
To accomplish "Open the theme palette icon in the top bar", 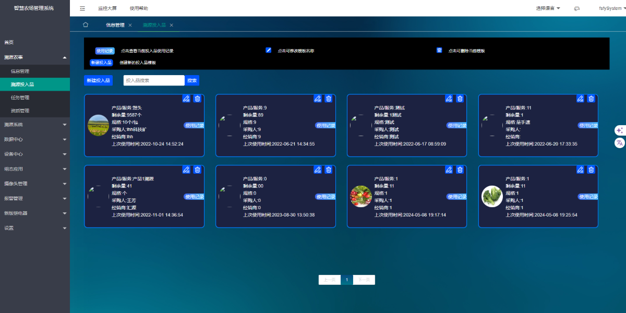I will (576, 8).
